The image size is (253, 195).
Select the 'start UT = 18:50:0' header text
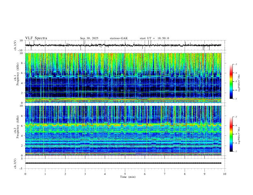pyautogui.click(x=154, y=38)
